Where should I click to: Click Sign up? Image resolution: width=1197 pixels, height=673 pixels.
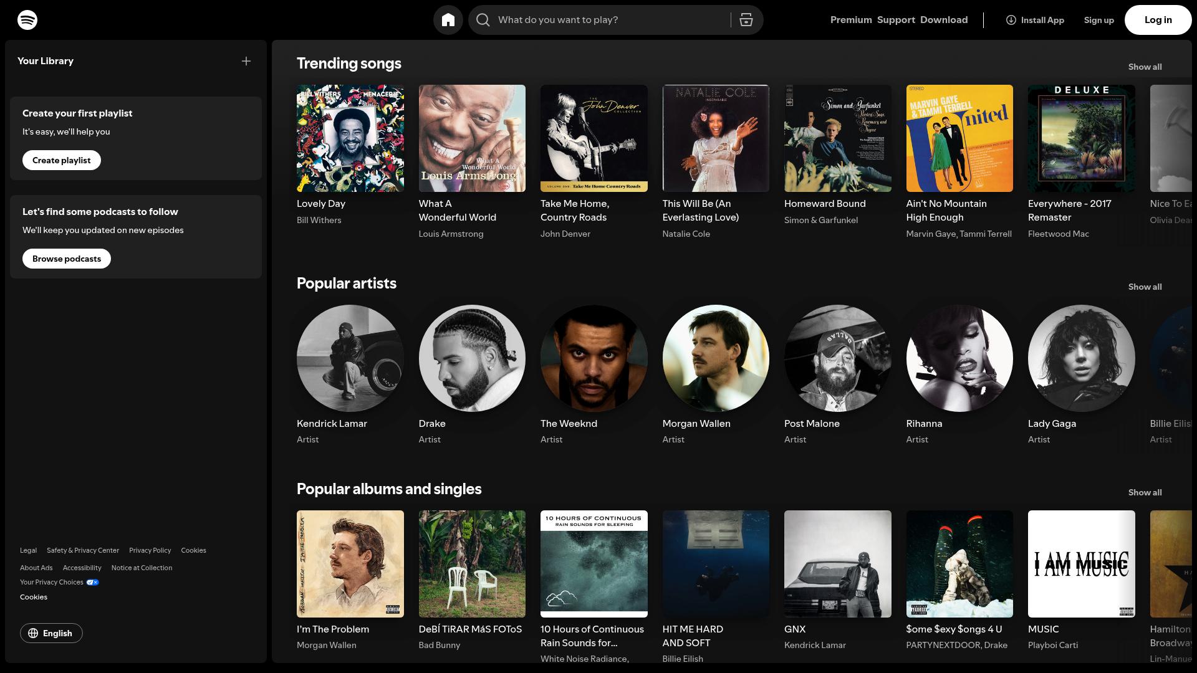[1098, 20]
